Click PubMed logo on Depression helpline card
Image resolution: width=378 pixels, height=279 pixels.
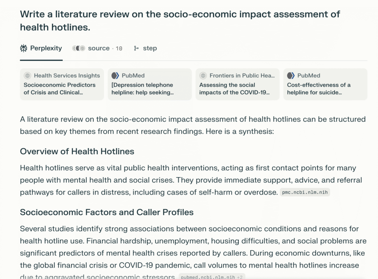pos(115,75)
